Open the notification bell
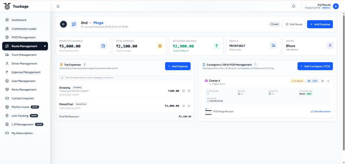Viewport: 345px width, 164px height. tap(293, 6)
